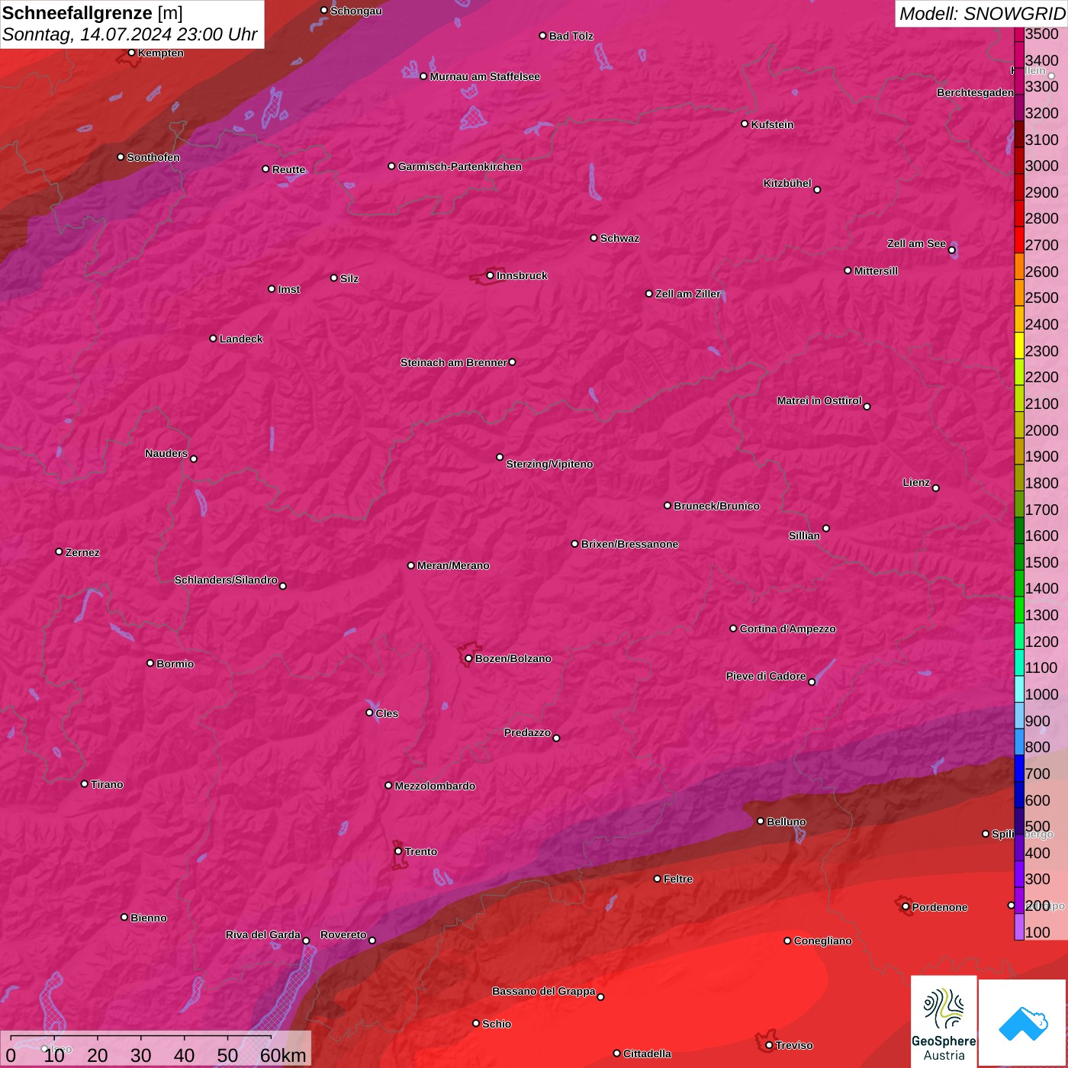Click the Schwaz location dot
The image size is (1068, 1068).
(594, 238)
